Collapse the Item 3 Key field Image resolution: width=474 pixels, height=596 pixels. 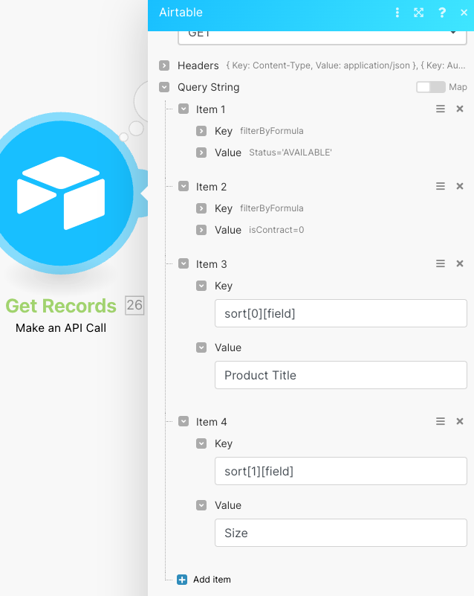[x=201, y=286]
